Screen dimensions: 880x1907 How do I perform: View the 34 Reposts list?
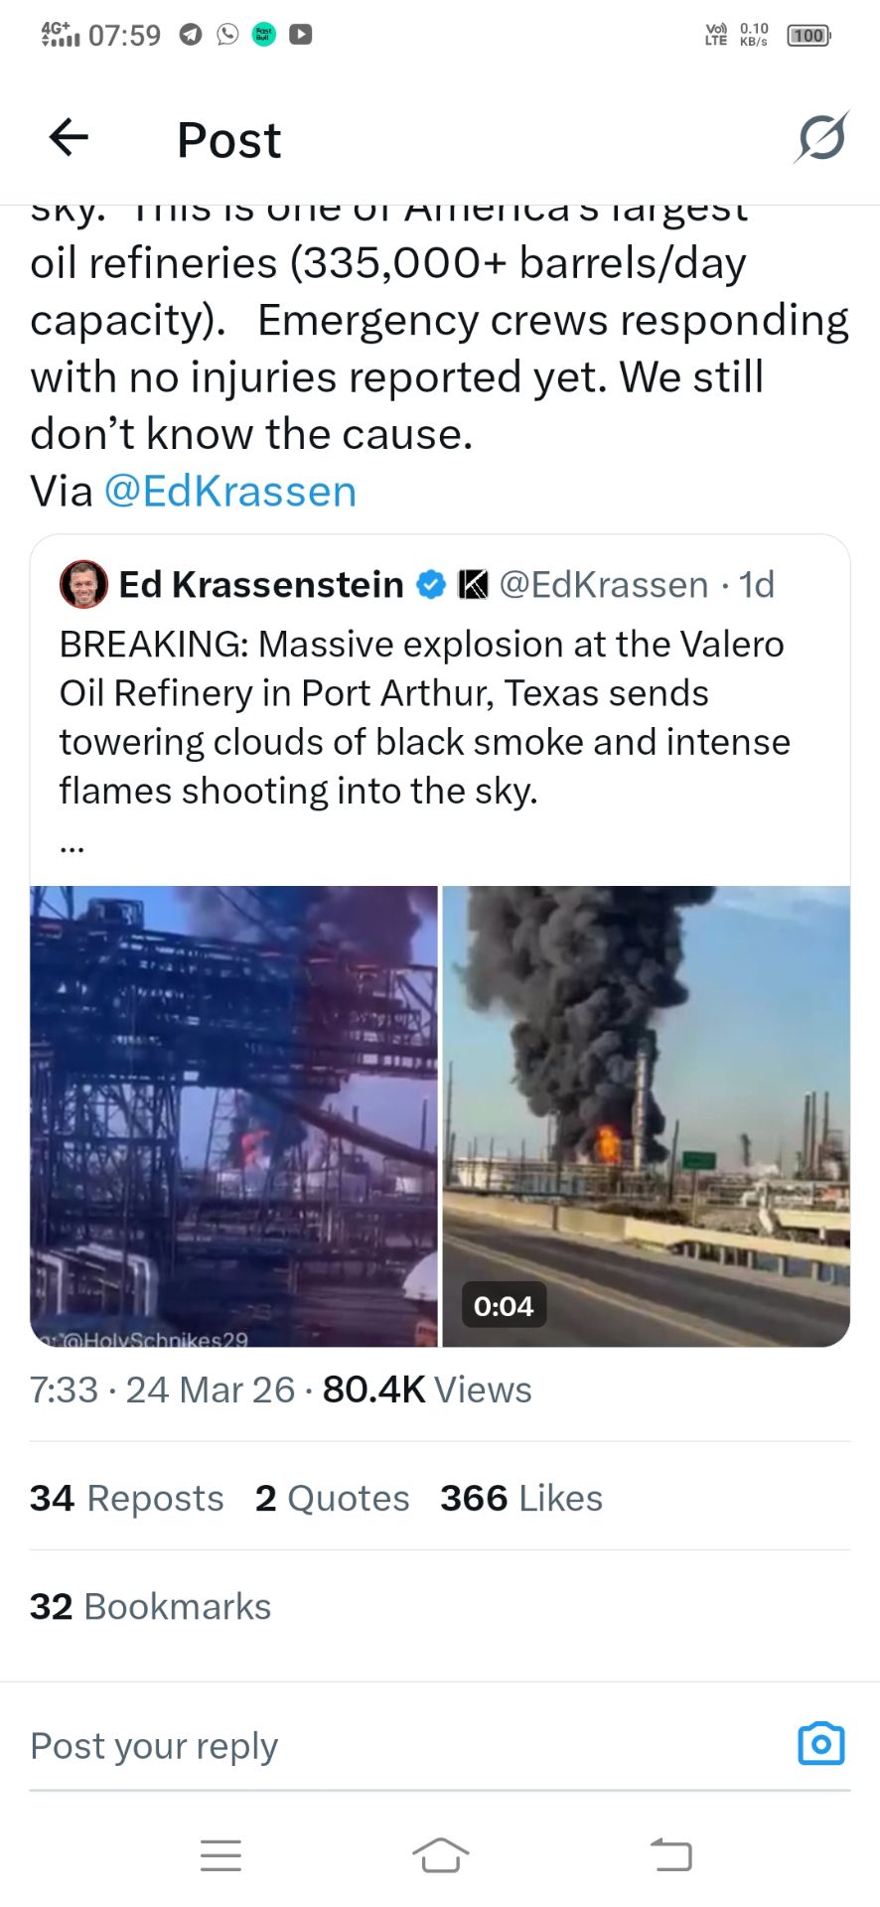pos(126,1498)
